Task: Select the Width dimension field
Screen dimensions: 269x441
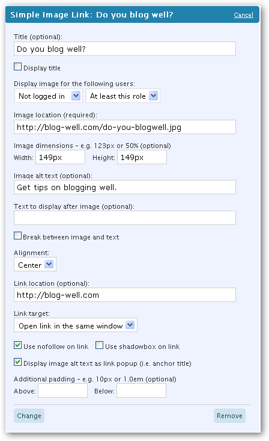Action: tap(61, 157)
